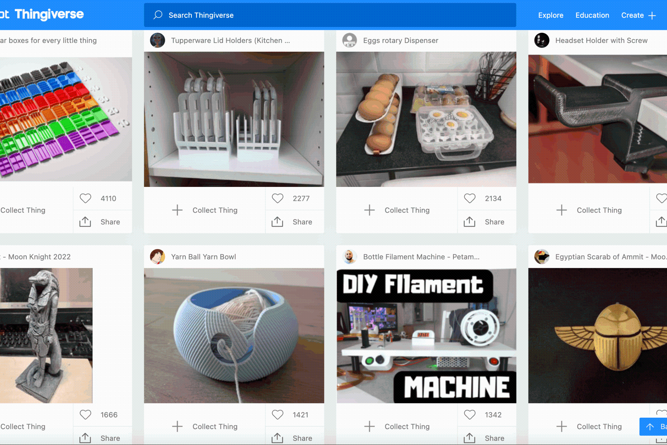This screenshot has width=667, height=445.
Task: Go to Thingiverse home via logo
Action: point(42,14)
